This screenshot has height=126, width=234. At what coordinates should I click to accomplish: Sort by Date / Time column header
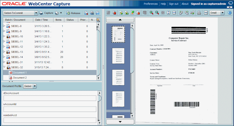pos(43,20)
